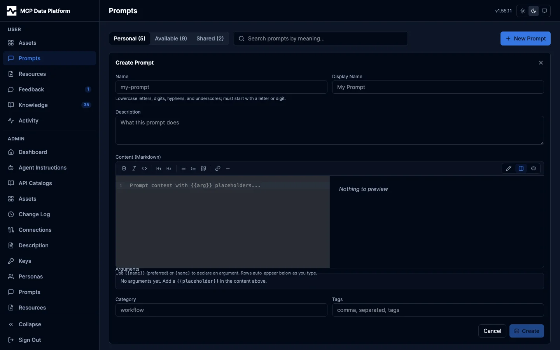
Task: Insert Heading 1 from the toolbar
Action: (x=159, y=168)
